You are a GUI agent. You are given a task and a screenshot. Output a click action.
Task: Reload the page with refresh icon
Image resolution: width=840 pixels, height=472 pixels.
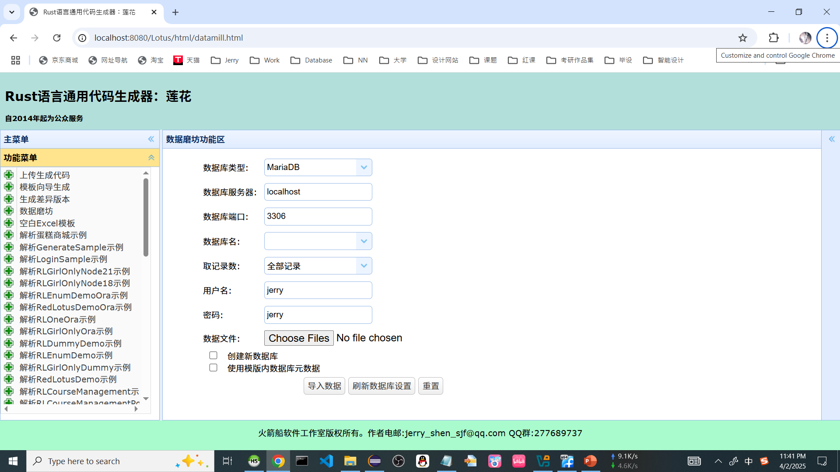coord(57,38)
